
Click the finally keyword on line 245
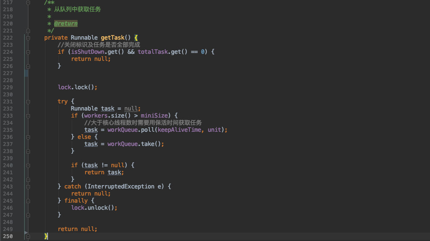[x=76, y=201]
